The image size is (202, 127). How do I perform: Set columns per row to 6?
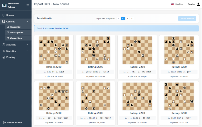click(x=127, y=19)
